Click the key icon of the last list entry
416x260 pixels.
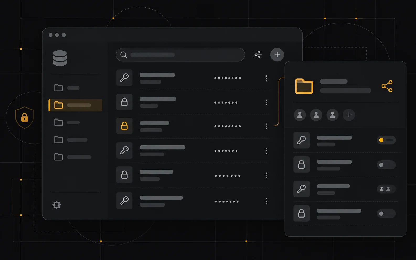(x=124, y=201)
